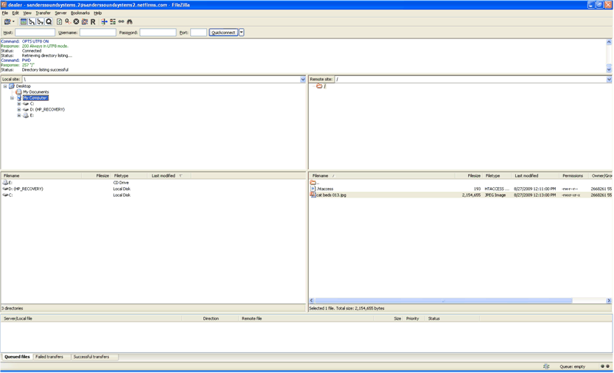Open the Local site path dropdown

[x=303, y=79]
